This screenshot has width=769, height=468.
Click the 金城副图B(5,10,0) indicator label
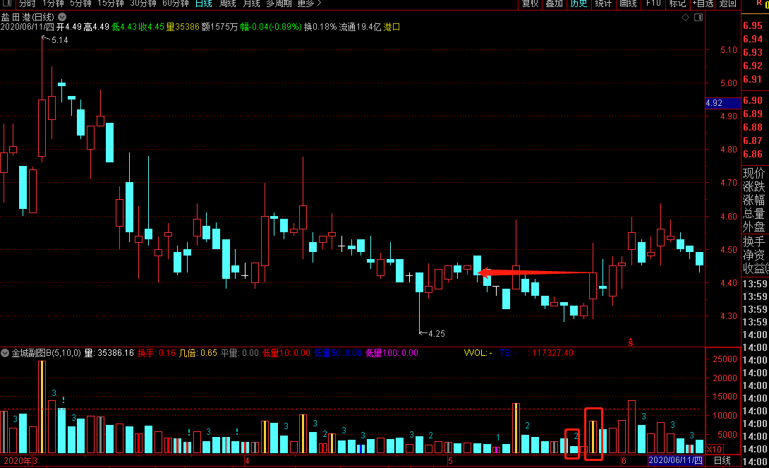(46, 353)
